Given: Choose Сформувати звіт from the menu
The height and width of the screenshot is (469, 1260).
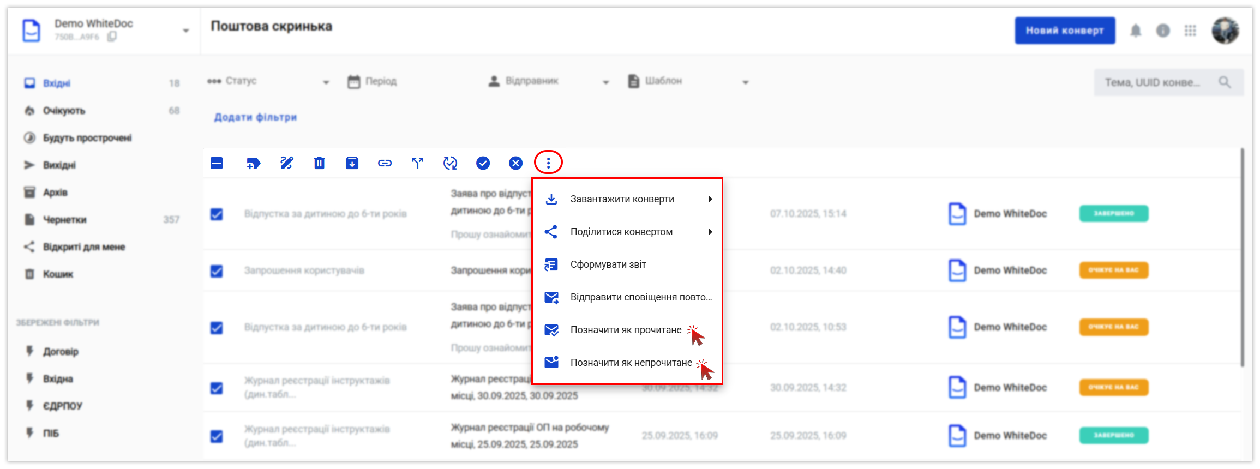Looking at the screenshot, I should [x=627, y=264].
